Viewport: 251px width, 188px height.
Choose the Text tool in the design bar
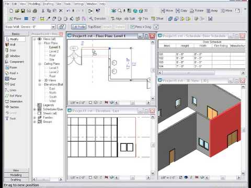click(x=10, y=119)
